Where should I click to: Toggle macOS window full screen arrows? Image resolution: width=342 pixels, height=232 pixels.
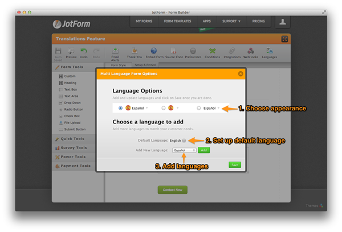click(x=324, y=13)
